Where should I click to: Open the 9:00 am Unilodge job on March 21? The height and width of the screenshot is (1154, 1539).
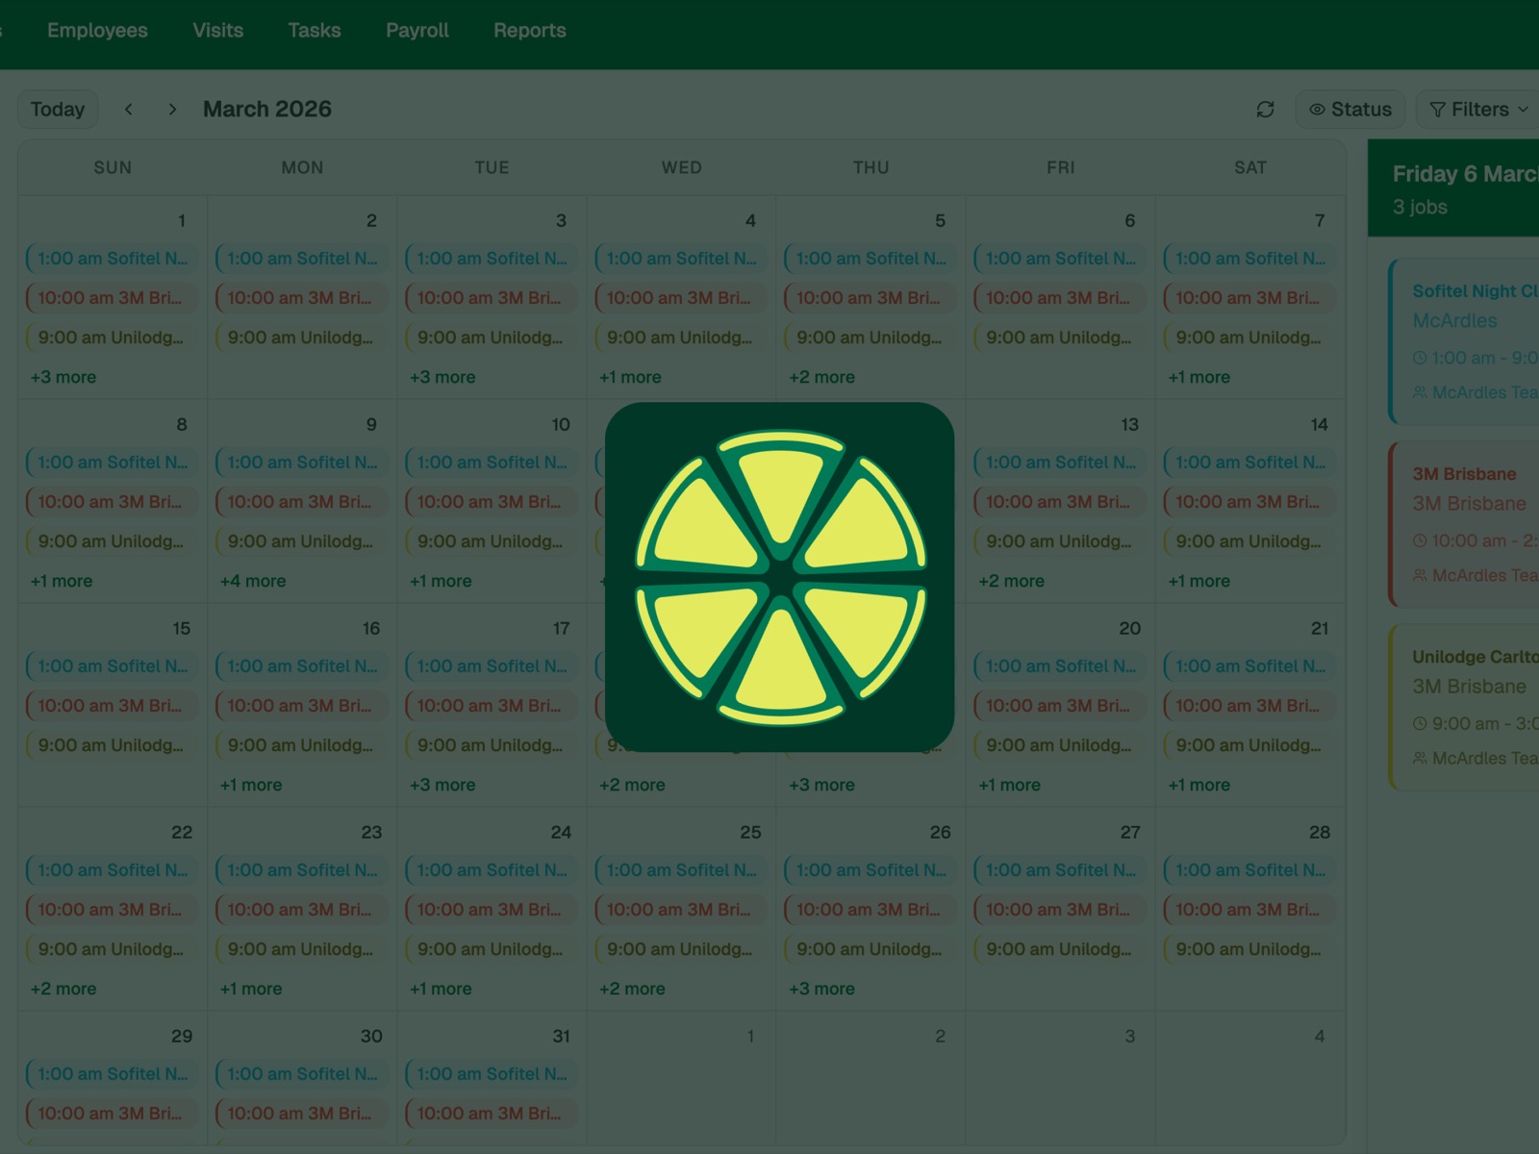click(x=1249, y=745)
